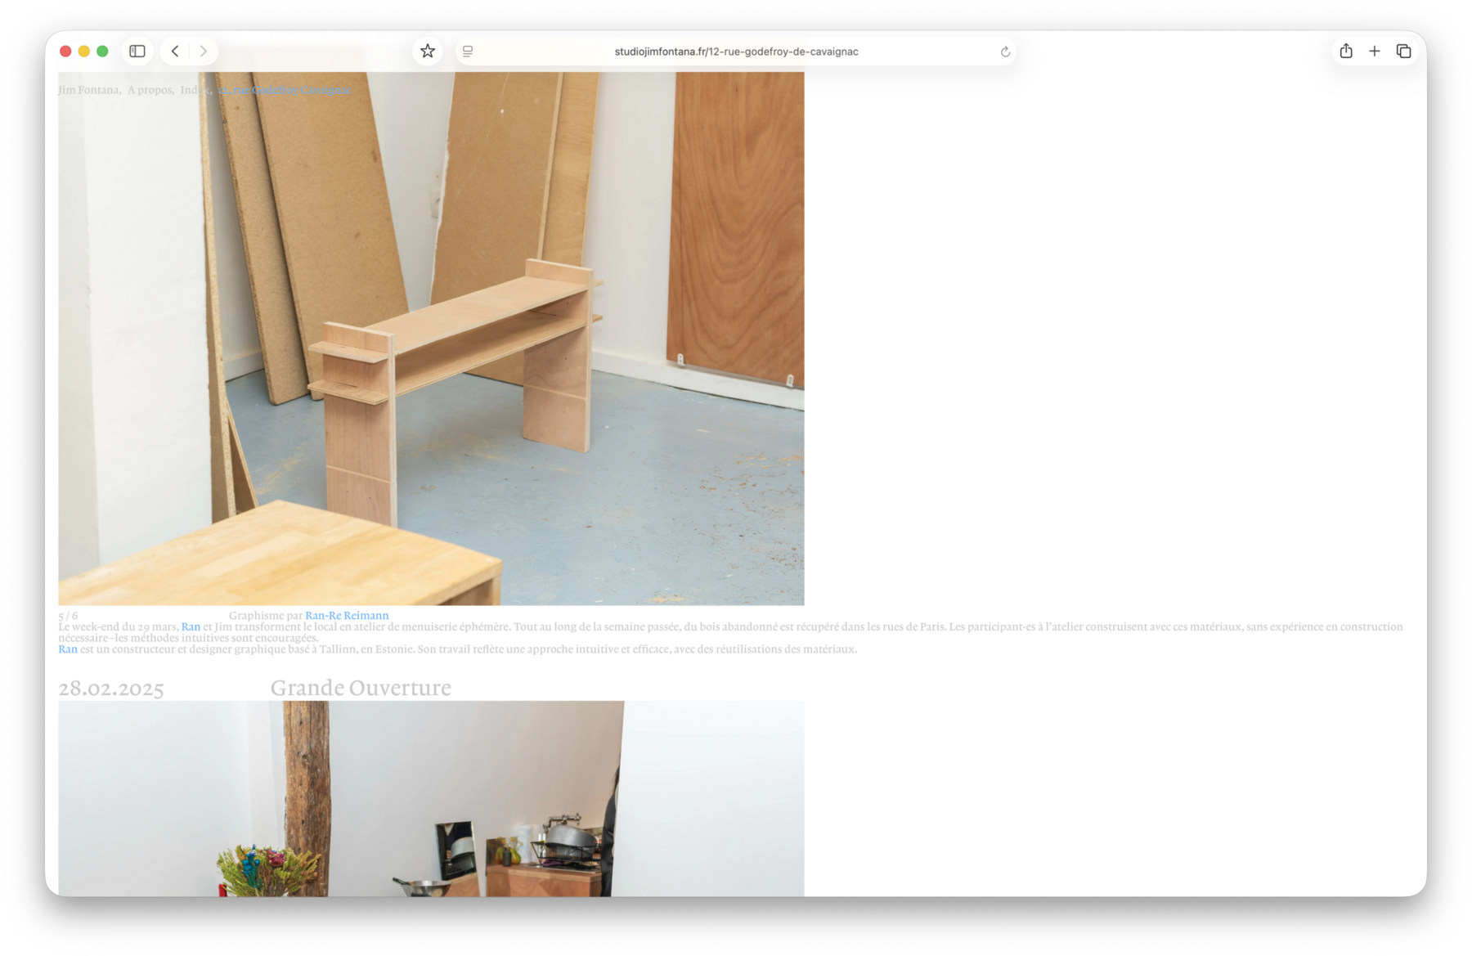
Task: Open the Jim Fontana home link
Action: 89,90
